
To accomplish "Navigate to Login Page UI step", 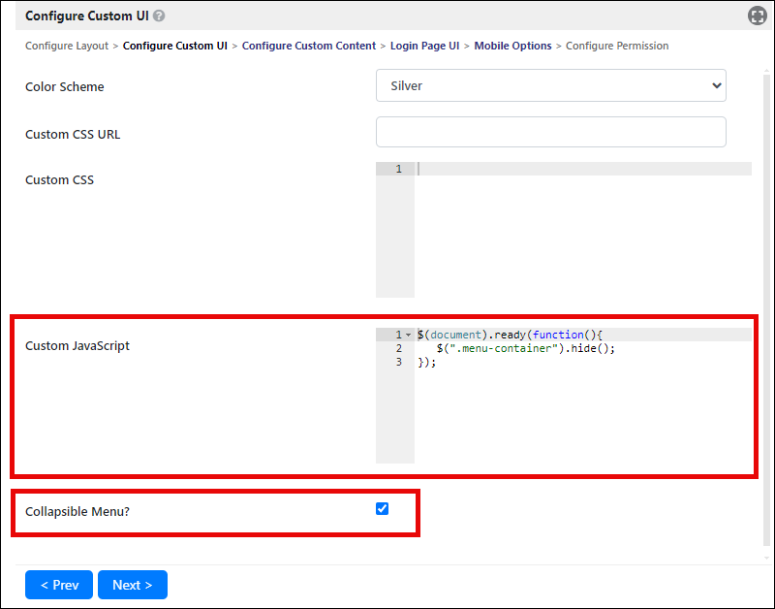I will point(424,46).
